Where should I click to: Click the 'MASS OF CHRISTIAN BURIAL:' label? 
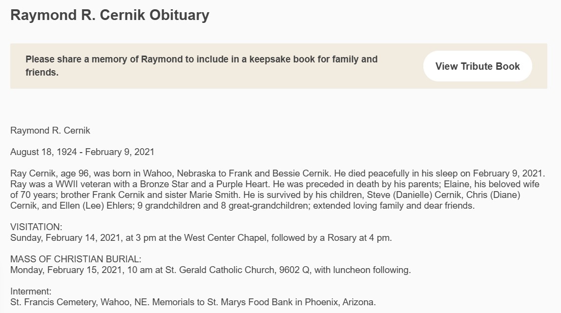point(76,259)
